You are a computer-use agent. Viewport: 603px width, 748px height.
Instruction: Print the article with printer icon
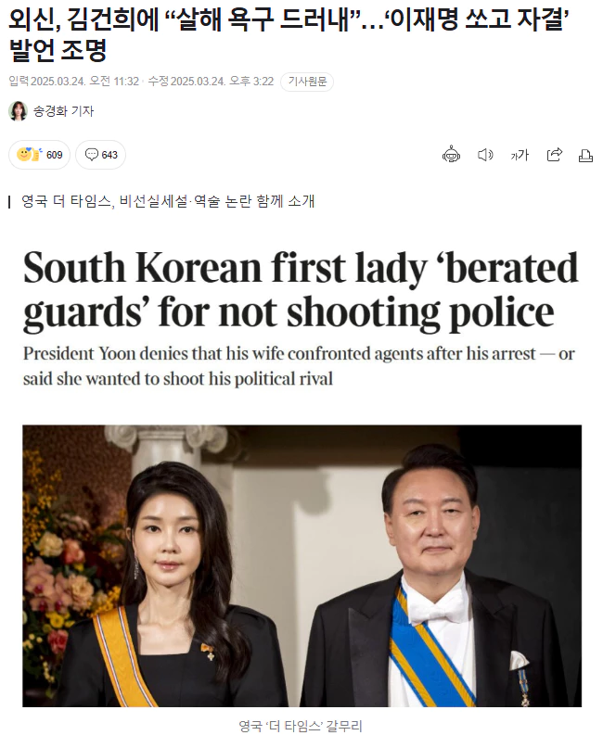point(585,155)
